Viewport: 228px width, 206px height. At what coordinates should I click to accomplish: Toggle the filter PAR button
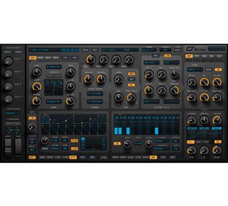(x=156, y=56)
